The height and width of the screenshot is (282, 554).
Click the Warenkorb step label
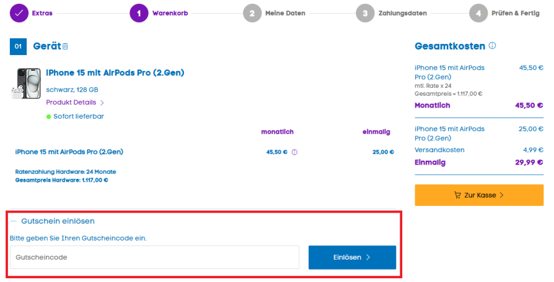pyautogui.click(x=170, y=14)
